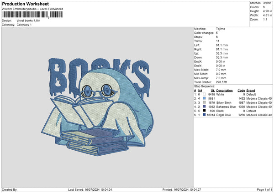Click the 'N#' column header
Viewport: 274px width, 193px height.
point(200,91)
